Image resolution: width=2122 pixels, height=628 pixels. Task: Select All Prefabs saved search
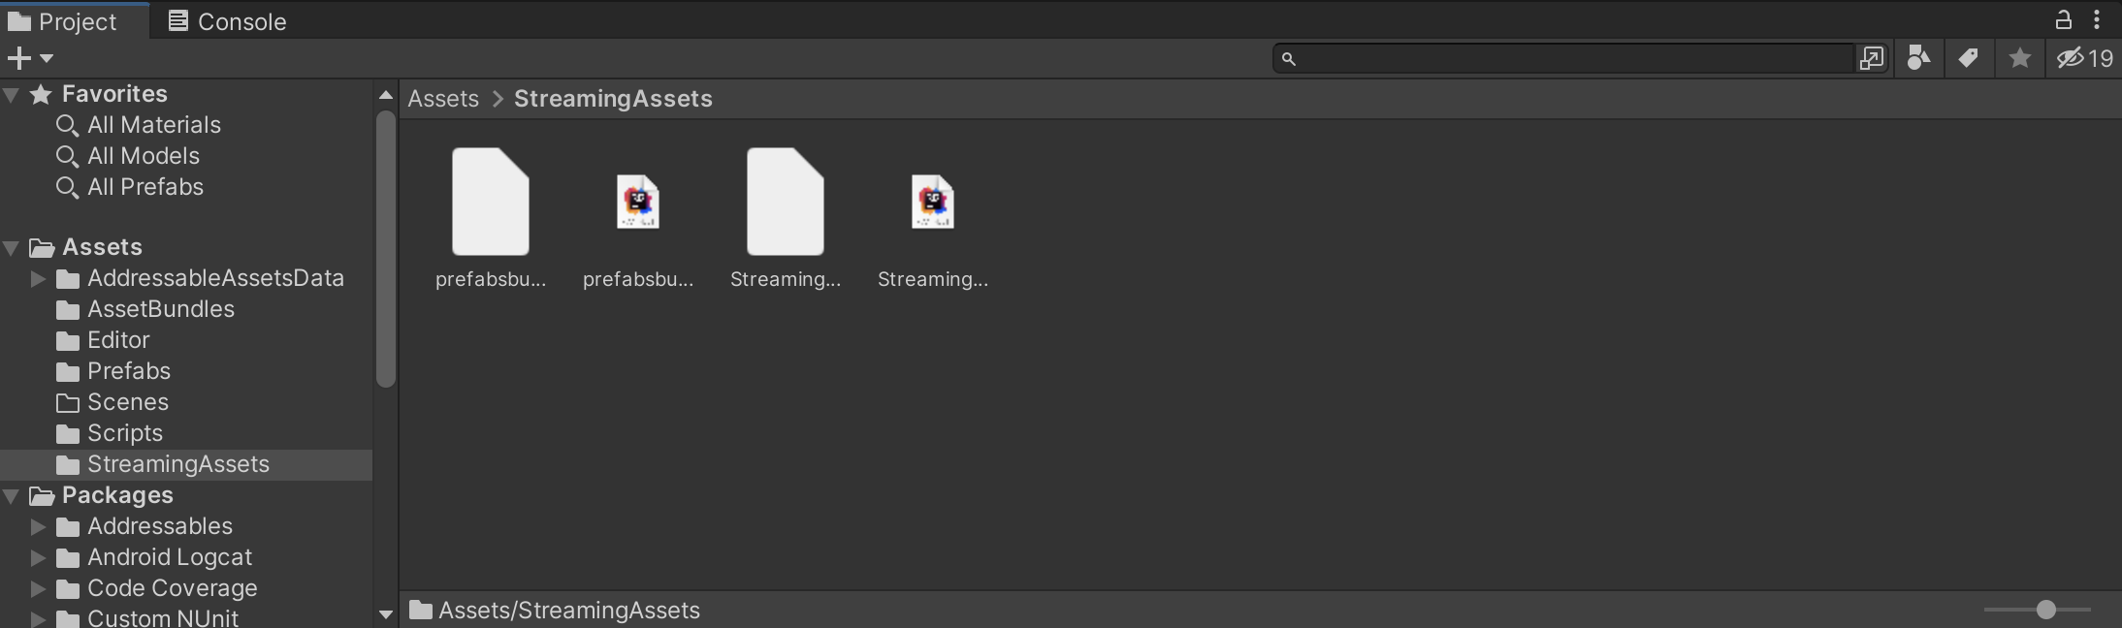tap(186, 187)
